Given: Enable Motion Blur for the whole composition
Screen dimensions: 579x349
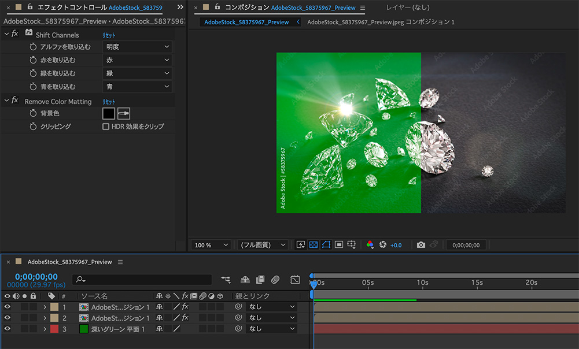Looking at the screenshot, I should (x=276, y=280).
